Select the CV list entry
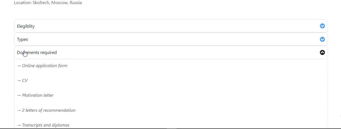Viewport: 341px width, 129px height. pos(25,81)
